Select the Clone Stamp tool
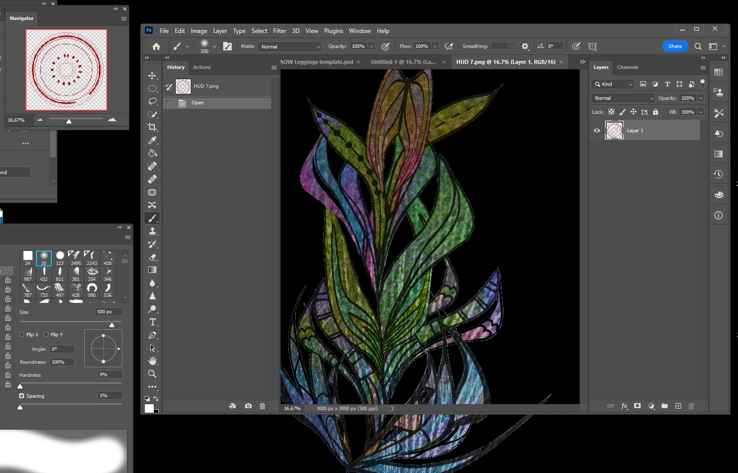Viewport: 738px width, 473px height. click(152, 231)
